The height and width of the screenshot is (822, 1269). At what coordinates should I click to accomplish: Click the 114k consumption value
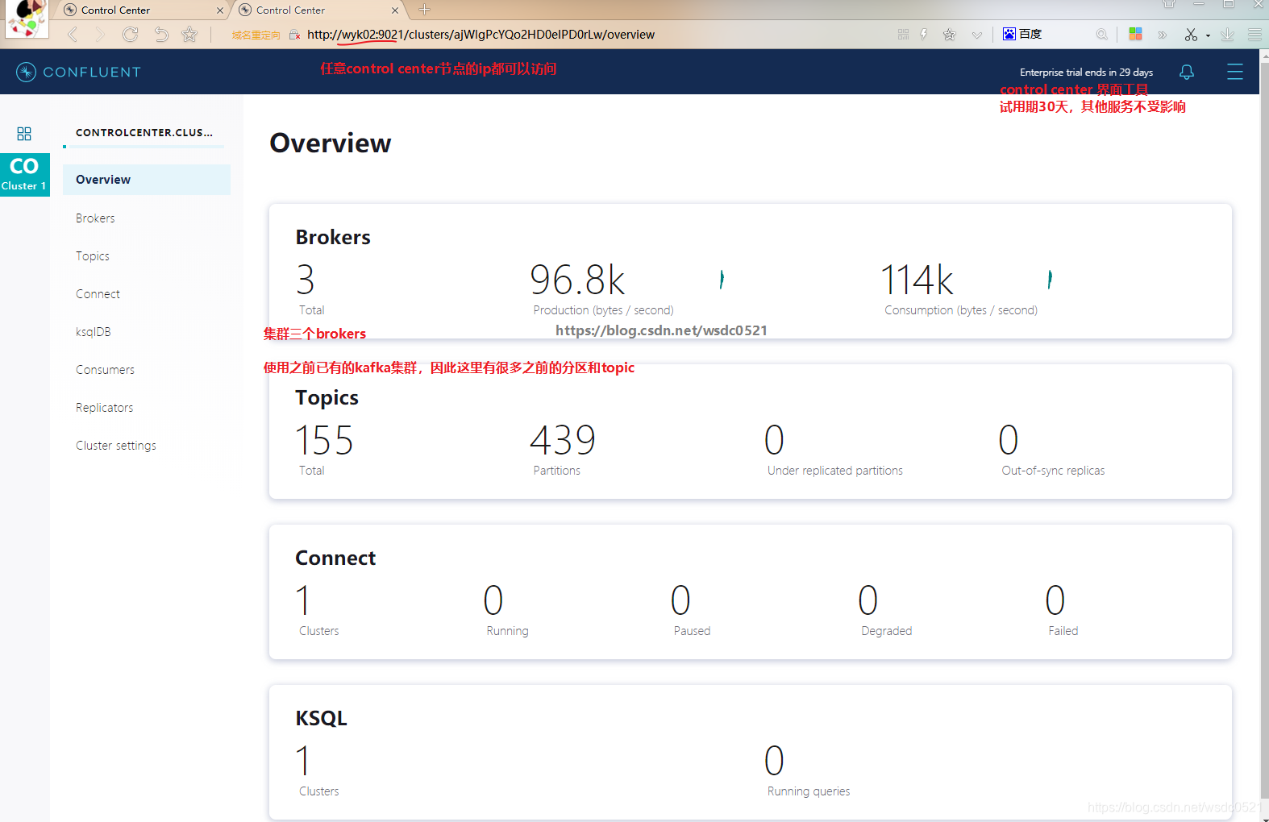coord(917,280)
